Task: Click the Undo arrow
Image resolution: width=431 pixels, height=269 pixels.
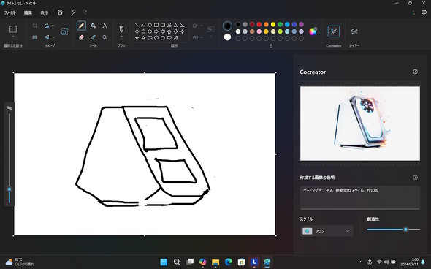Action: pos(73,12)
